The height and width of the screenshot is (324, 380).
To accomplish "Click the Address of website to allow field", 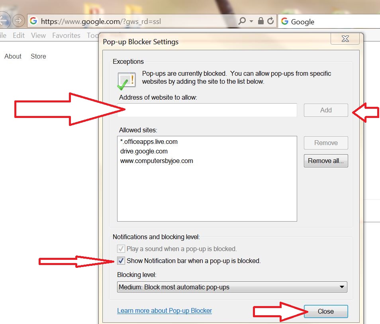I will pos(207,110).
